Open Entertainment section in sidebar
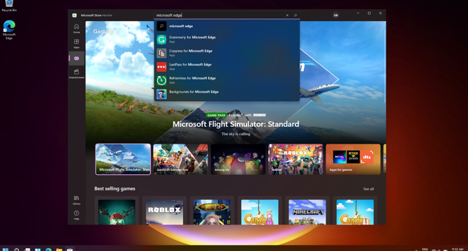Viewport: 468px width, 251px height. pyautogui.click(x=76, y=73)
